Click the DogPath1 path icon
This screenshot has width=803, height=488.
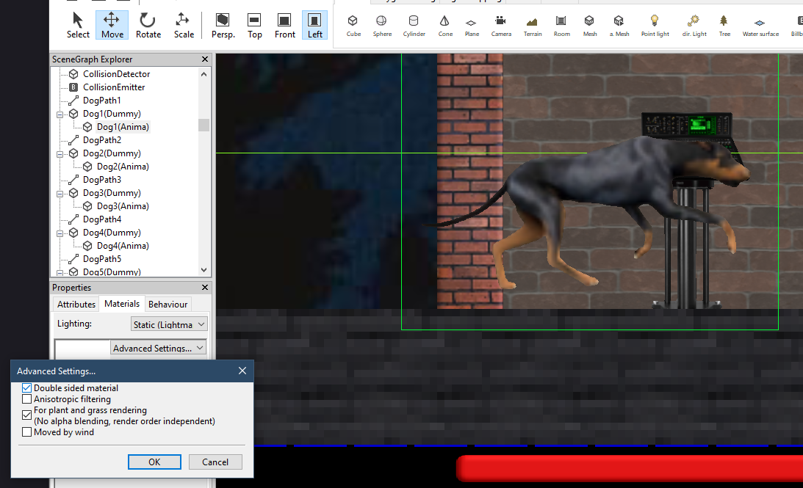(73, 101)
